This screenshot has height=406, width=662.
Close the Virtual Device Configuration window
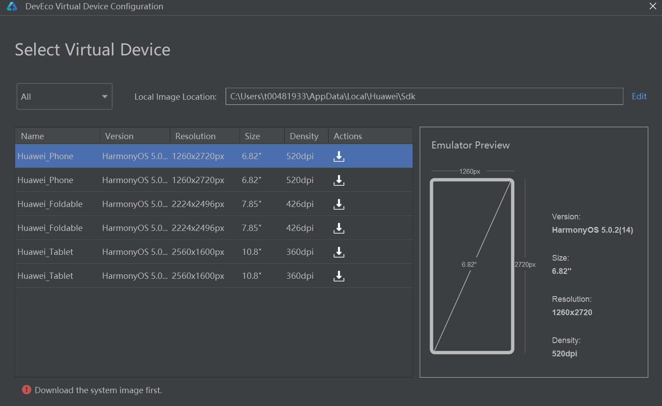[653, 6]
